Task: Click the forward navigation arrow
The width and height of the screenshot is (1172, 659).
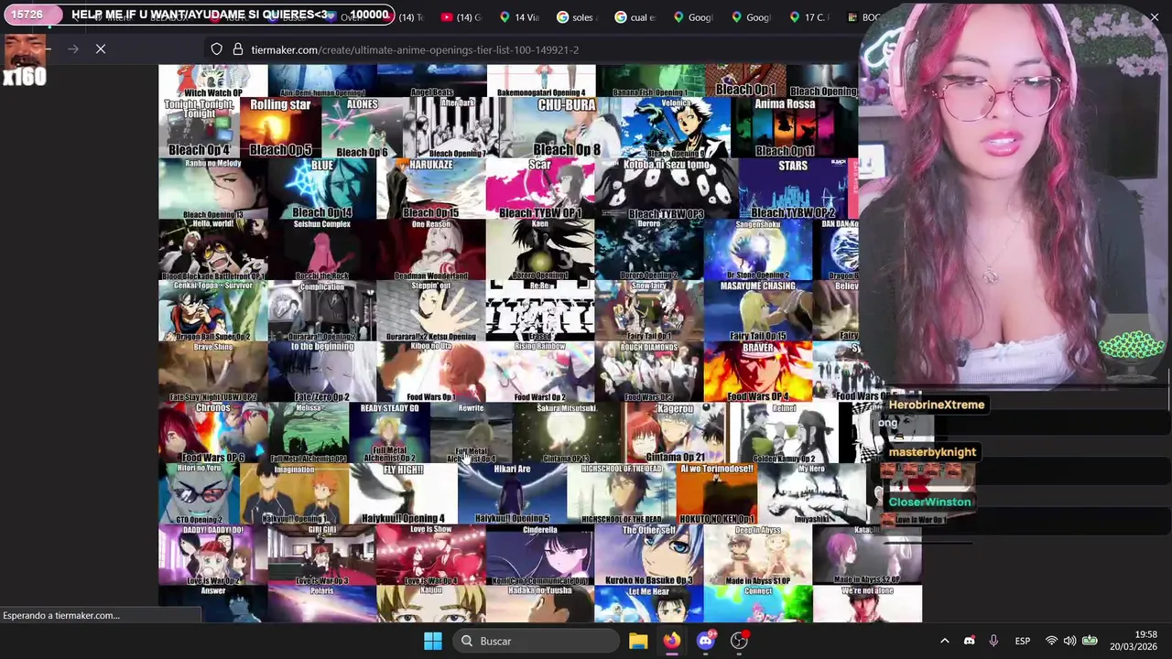Action: (x=73, y=49)
